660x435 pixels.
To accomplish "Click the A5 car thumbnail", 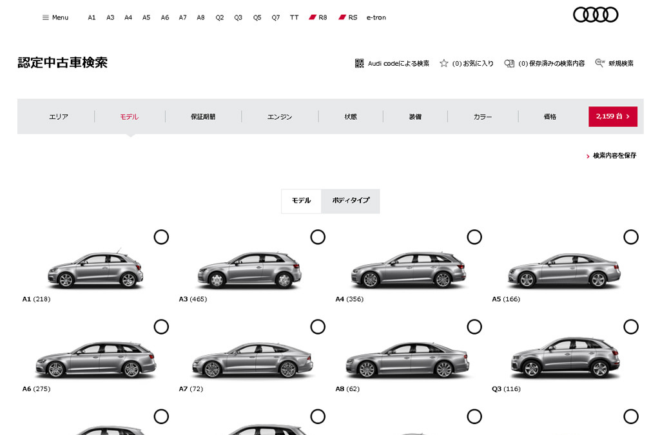I will [x=564, y=271].
